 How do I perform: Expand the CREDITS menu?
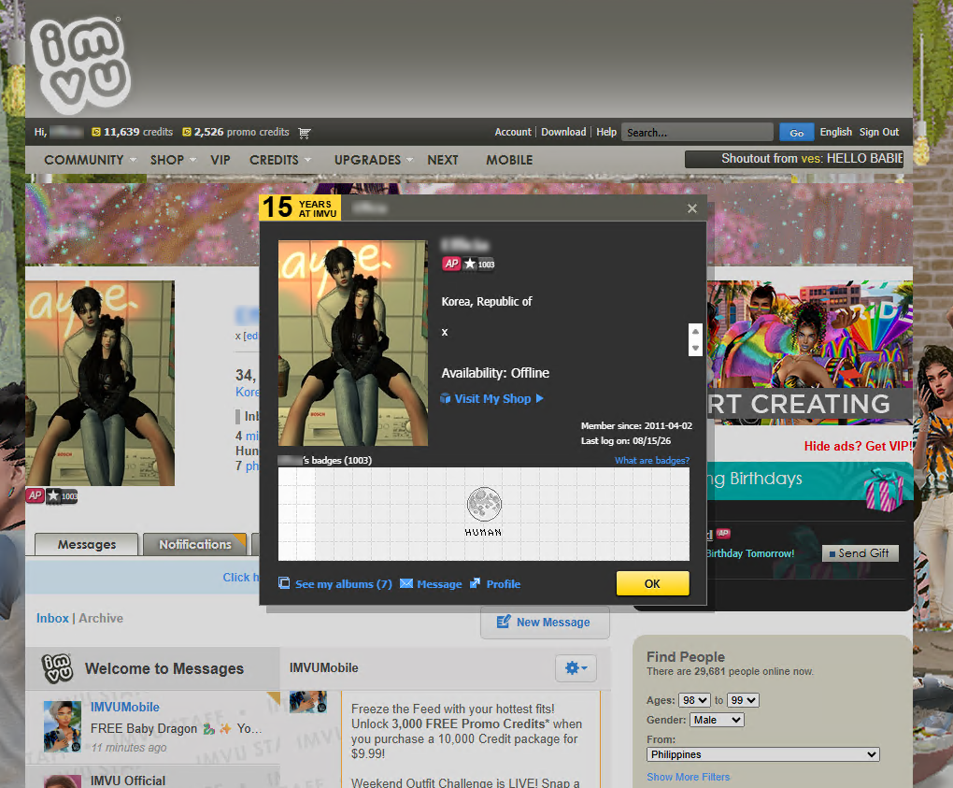pyautogui.click(x=280, y=160)
